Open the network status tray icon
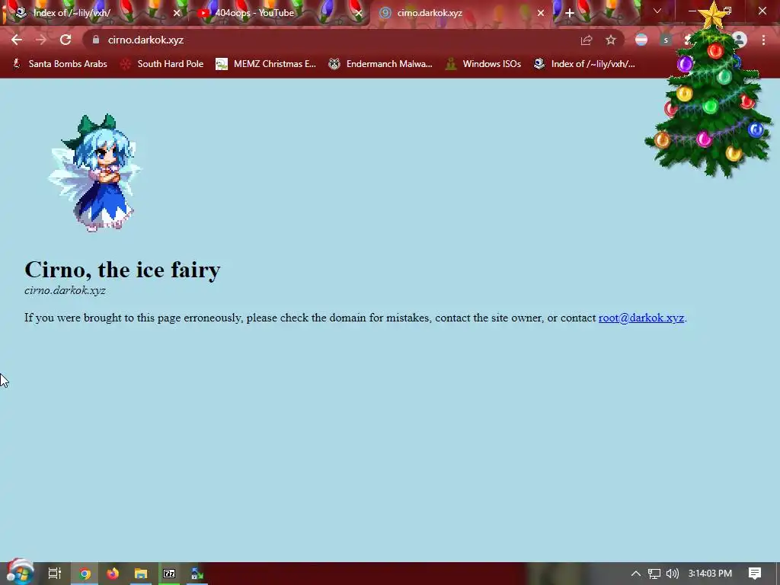The height and width of the screenshot is (585, 780). point(654,574)
